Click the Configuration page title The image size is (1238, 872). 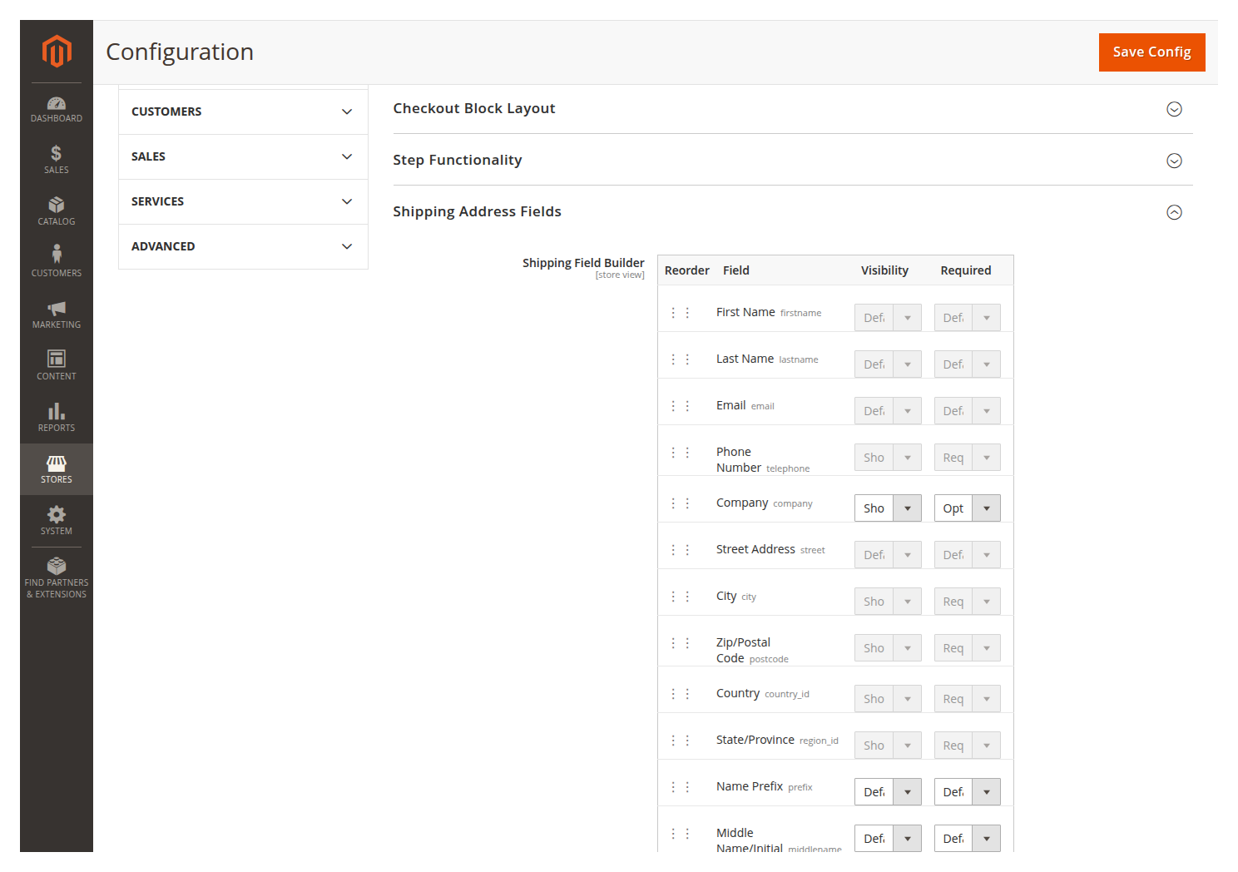tap(180, 52)
